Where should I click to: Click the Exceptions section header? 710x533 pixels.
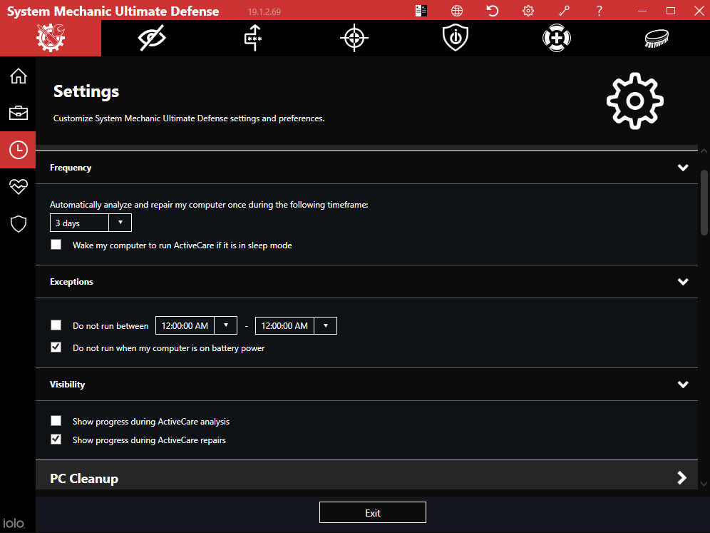point(367,281)
